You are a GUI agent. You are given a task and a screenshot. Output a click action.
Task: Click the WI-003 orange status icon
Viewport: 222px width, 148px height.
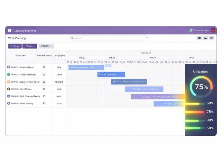[x=9, y=82]
